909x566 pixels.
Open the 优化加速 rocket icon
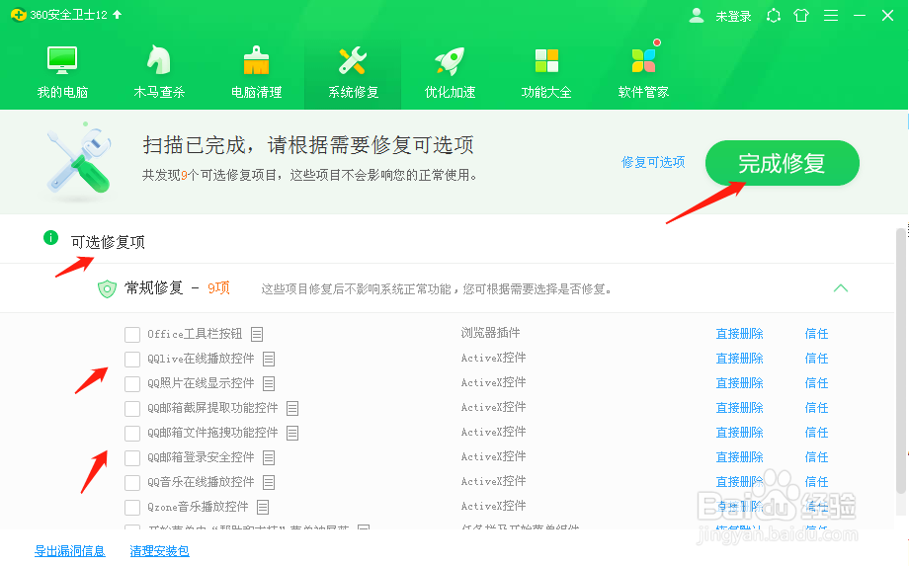(x=450, y=60)
